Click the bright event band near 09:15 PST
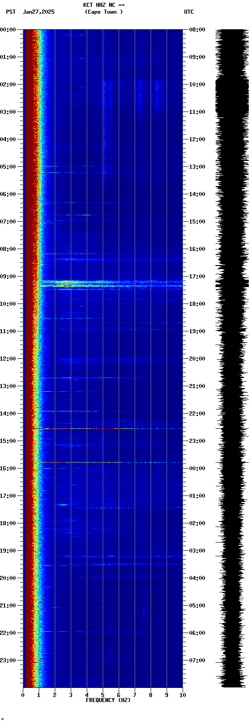252x724 pixels. pos(111,284)
